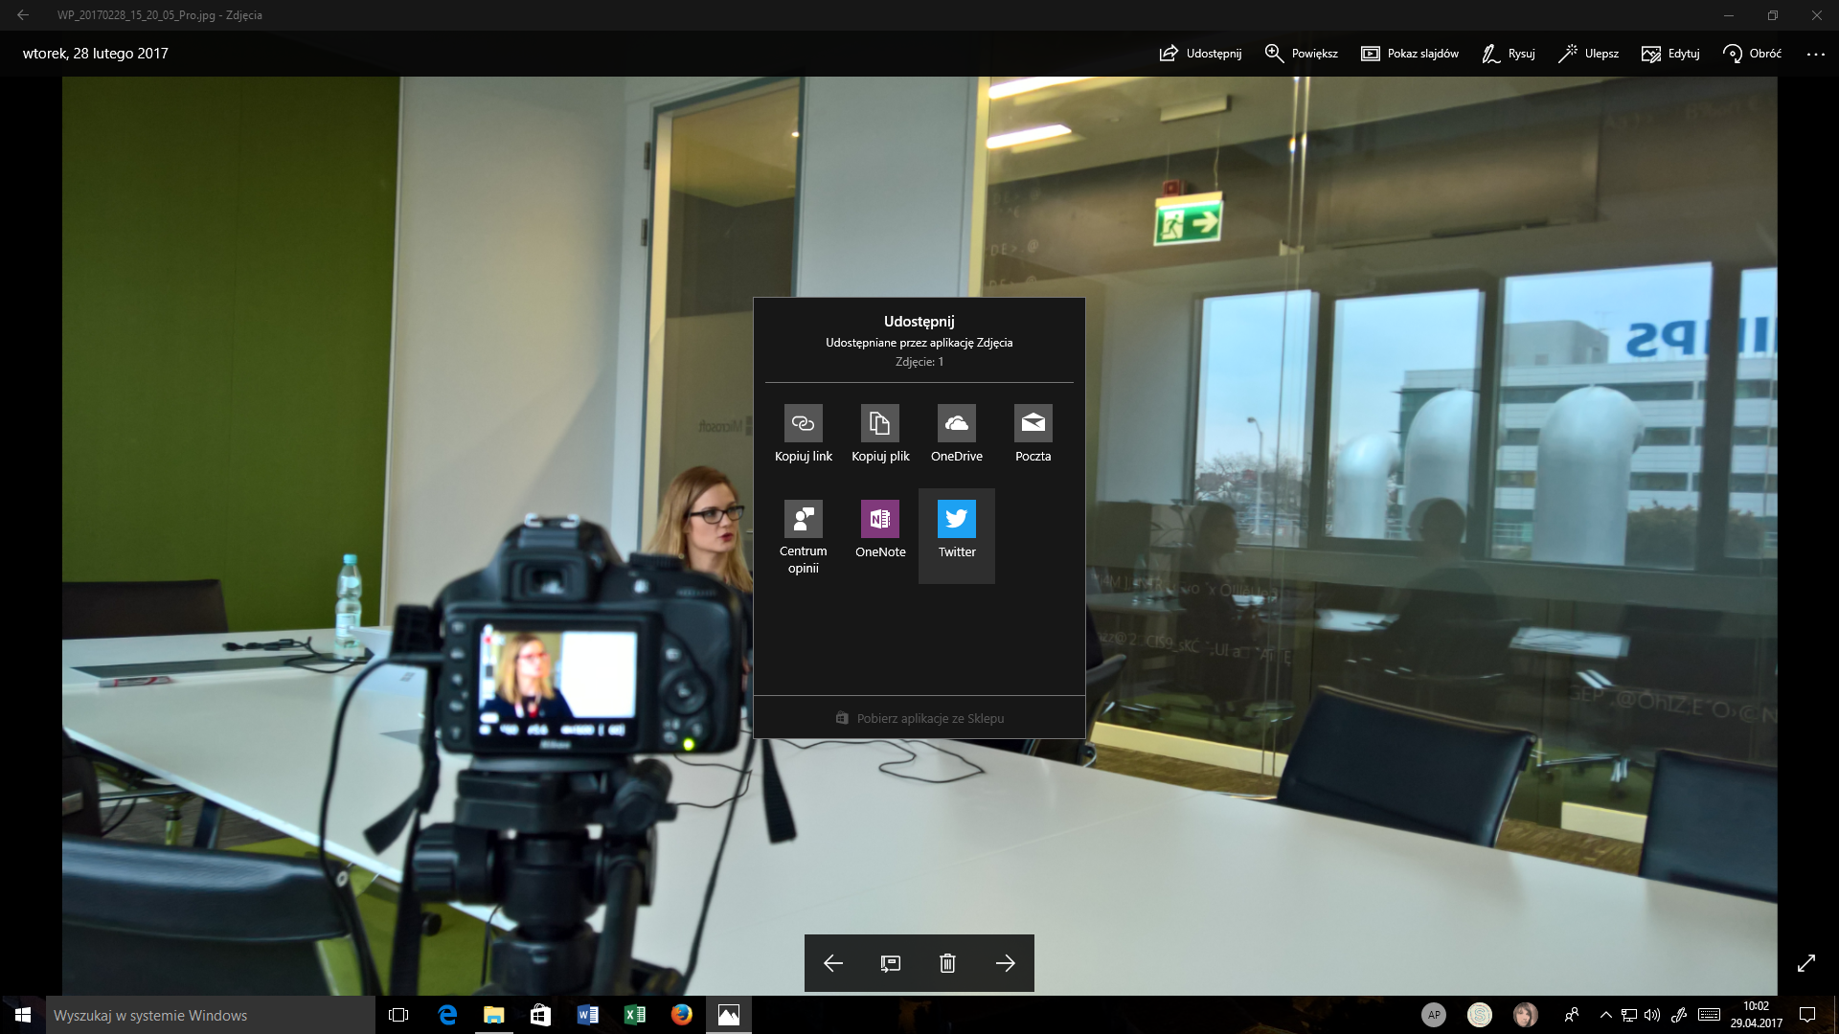This screenshot has height=1034, width=1839.
Task: Click the slideshow icon in bottom bar
Action: click(x=891, y=963)
